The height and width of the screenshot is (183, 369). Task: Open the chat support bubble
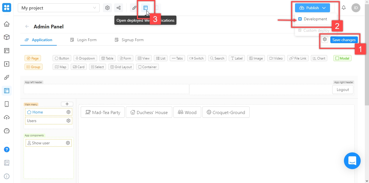pyautogui.click(x=352, y=161)
